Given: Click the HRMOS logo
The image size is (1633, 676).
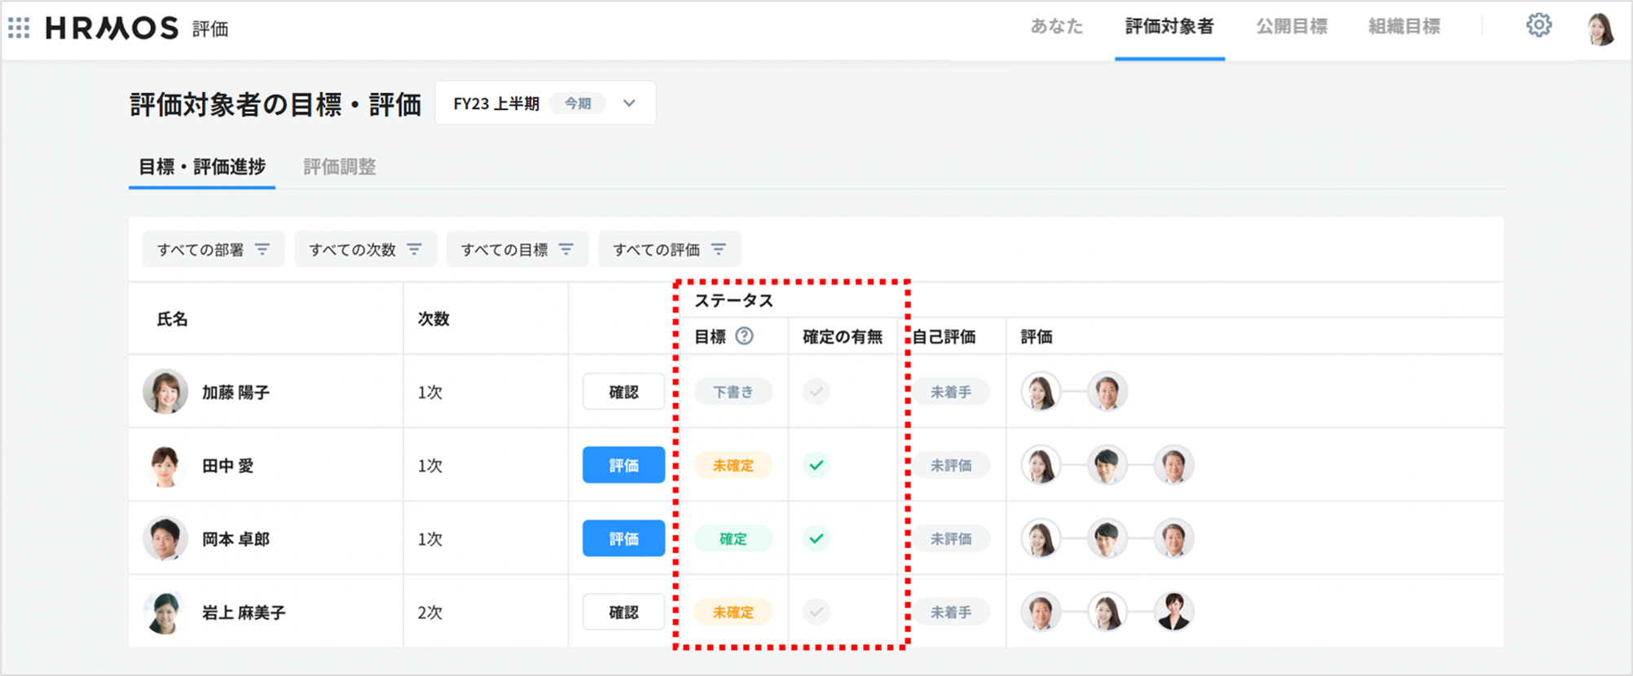Looking at the screenshot, I should [112, 29].
